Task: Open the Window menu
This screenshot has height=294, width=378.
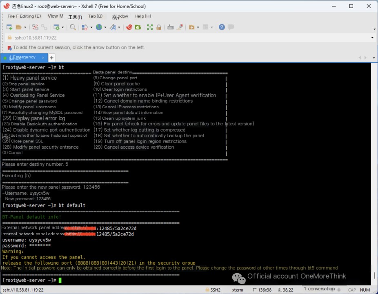Action: [120, 16]
